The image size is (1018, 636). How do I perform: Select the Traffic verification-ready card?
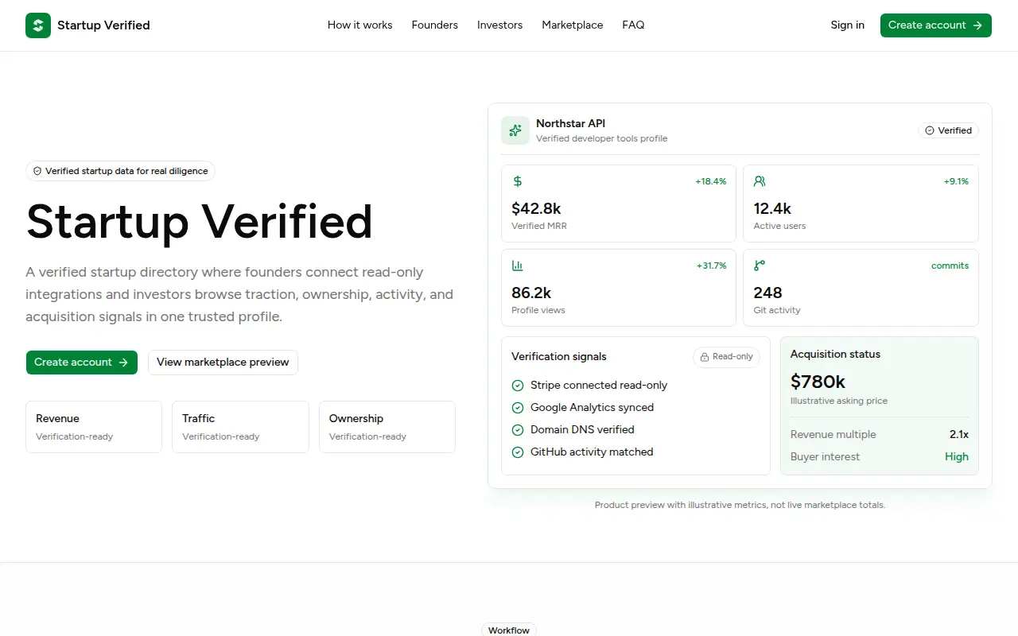click(240, 427)
